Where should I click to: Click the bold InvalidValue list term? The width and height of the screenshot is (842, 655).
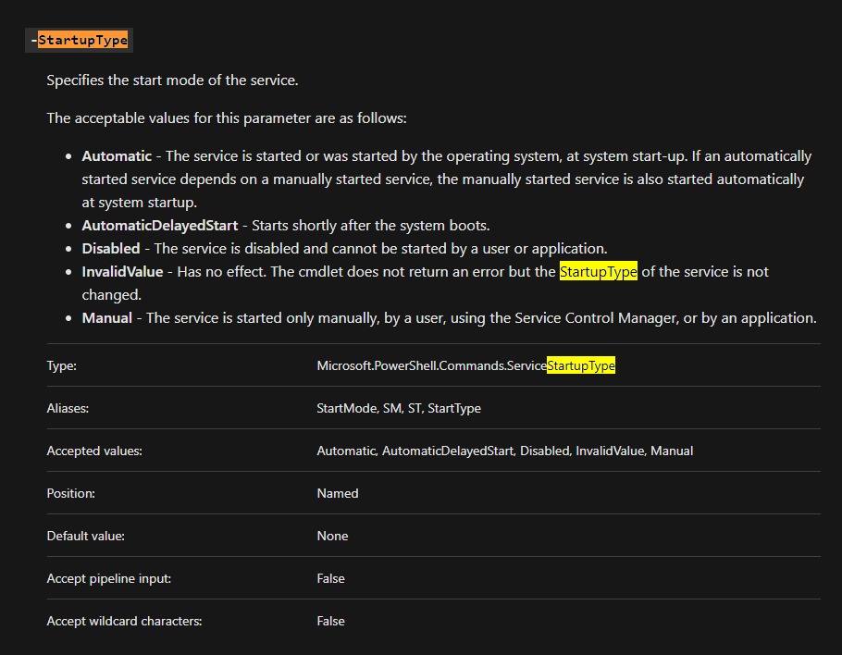[122, 272]
